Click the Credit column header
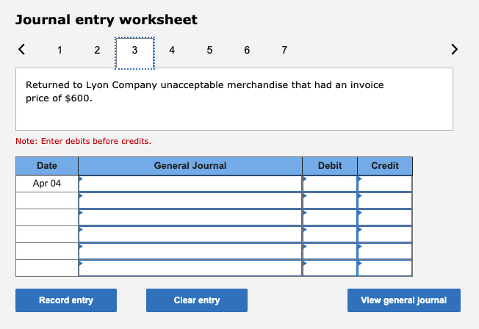This screenshot has height=329, width=479. coord(385,166)
